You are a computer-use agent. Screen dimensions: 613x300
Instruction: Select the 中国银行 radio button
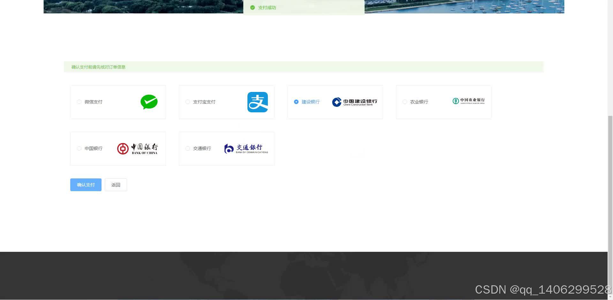click(x=79, y=148)
